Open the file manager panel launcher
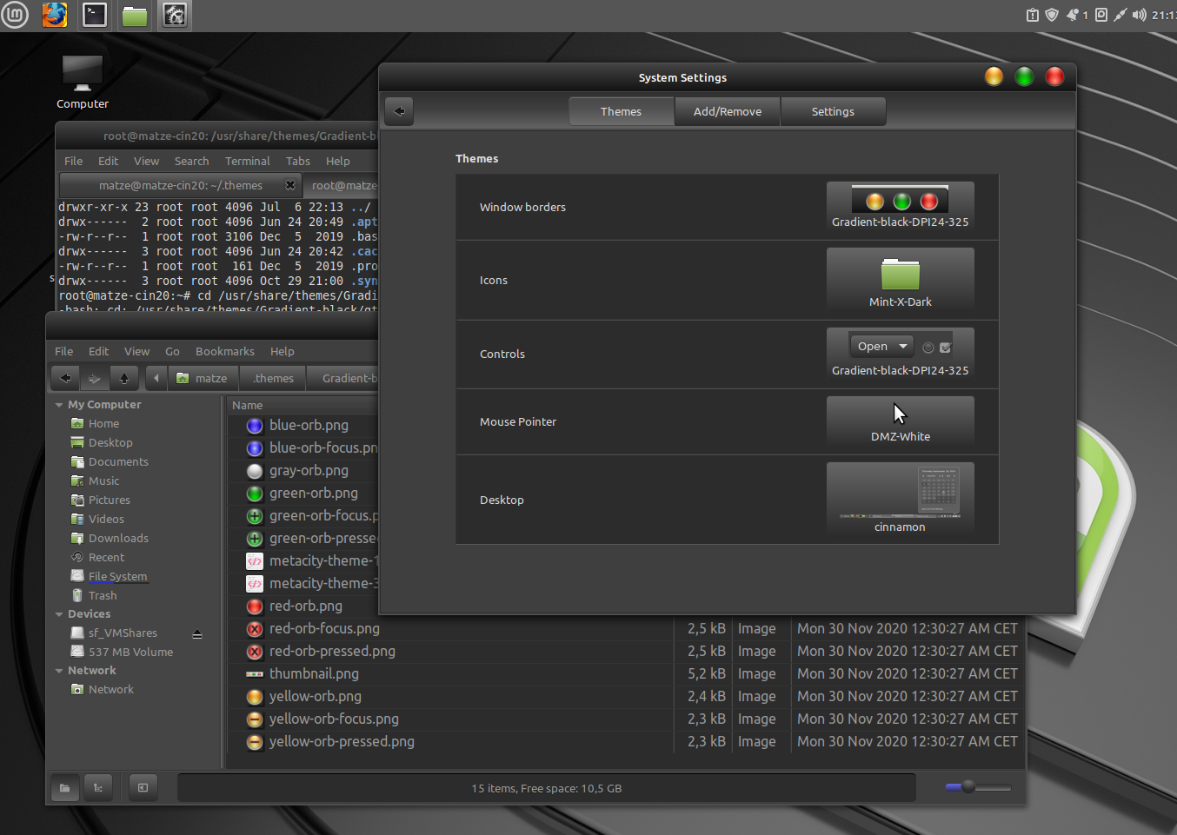Viewport: 1177px width, 835px height. click(135, 16)
